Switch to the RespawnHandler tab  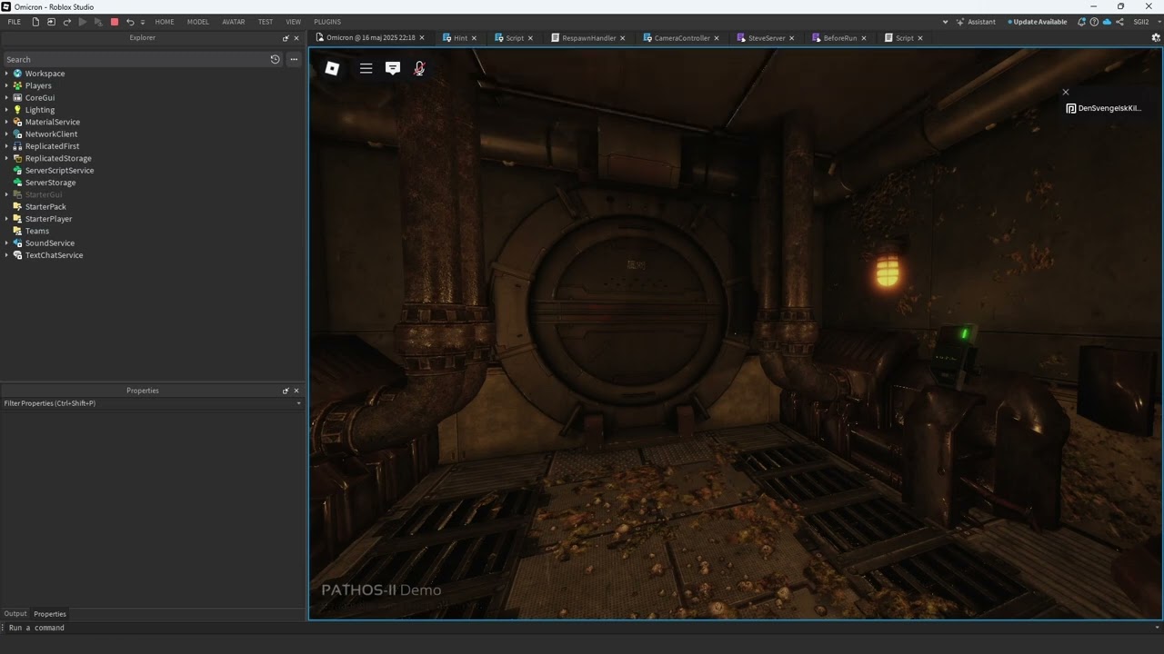[589, 38]
